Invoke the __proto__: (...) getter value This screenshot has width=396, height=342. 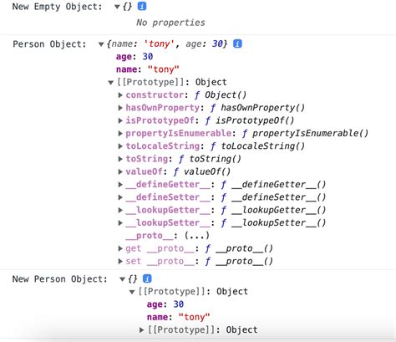point(196,236)
